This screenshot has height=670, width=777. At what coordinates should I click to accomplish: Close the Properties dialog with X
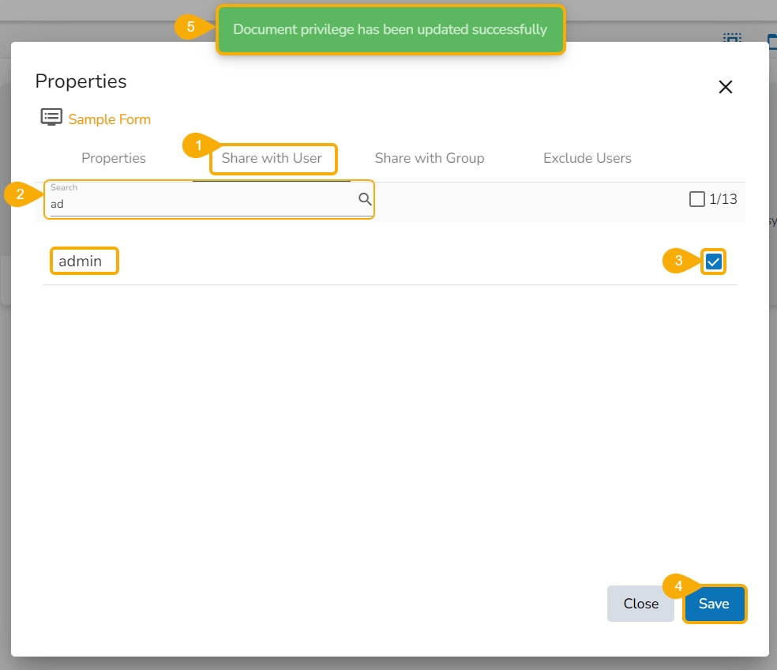tap(726, 87)
